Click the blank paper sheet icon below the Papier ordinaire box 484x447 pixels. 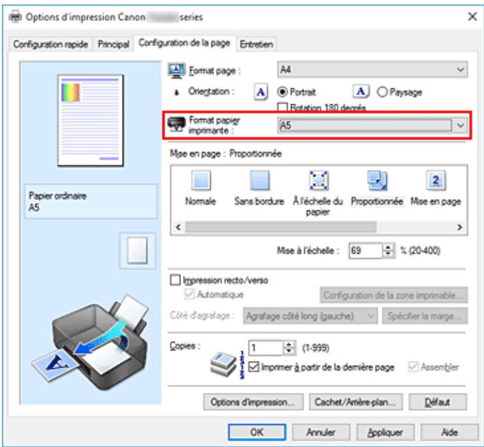coord(137,251)
